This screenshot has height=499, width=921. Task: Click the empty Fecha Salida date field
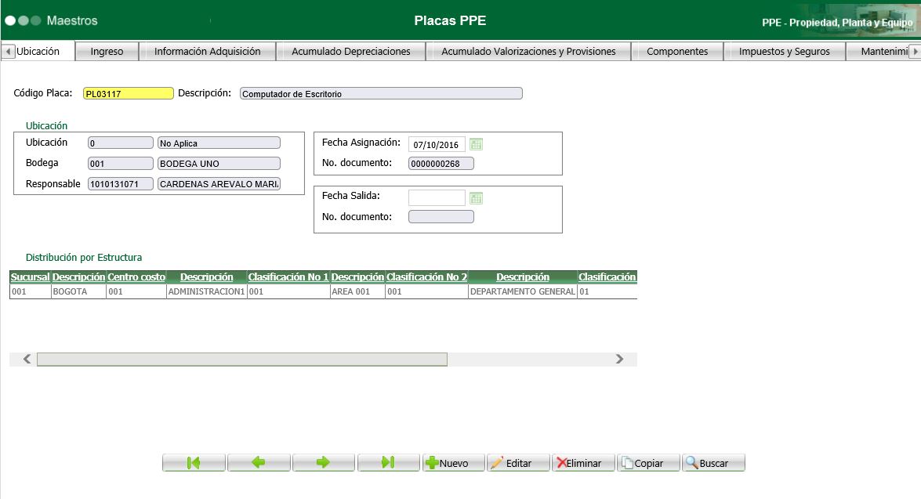point(437,198)
